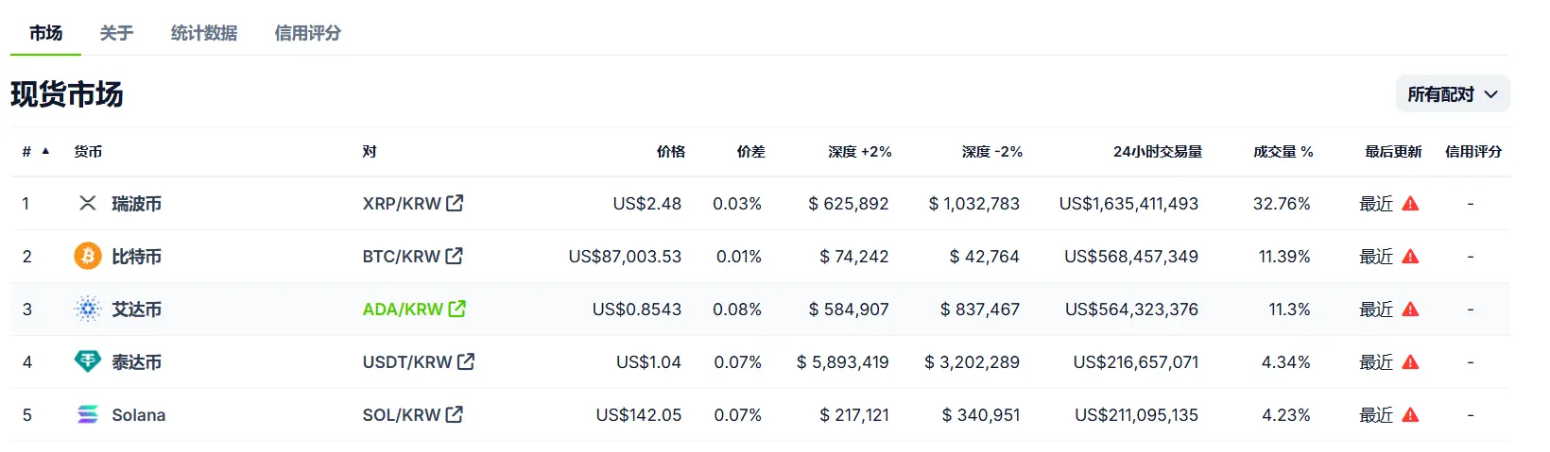Click the volume US$211,095,135
This screenshot has width=1550, height=452.
[x=1136, y=414]
